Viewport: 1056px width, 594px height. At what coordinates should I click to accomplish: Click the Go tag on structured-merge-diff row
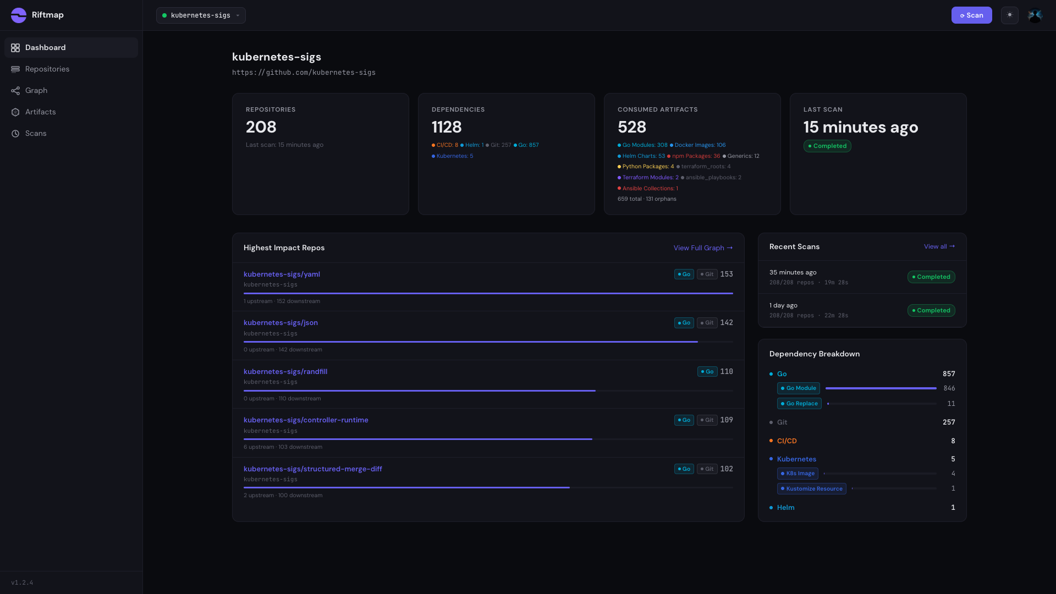[x=684, y=469]
